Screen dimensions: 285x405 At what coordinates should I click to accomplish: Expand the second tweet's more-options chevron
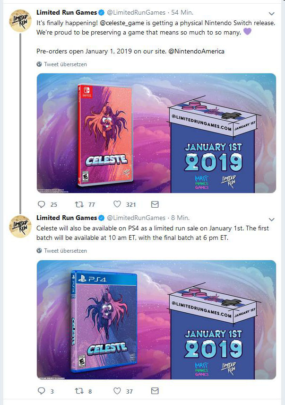tap(271, 220)
